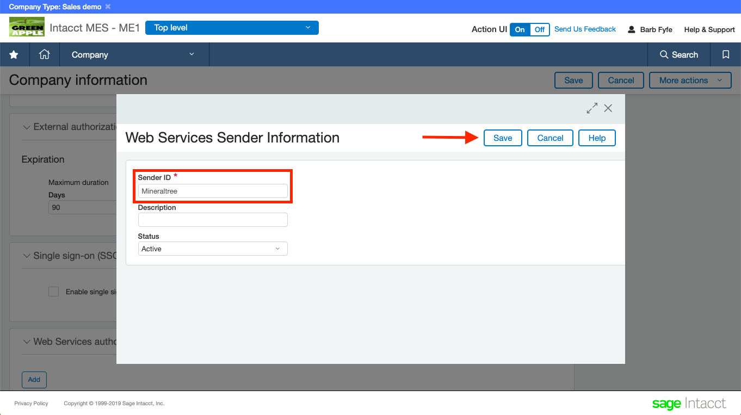
Task: Click Save in the sender dialog
Action: coord(503,138)
